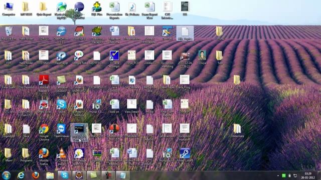Open the Exception Handling document in the third row
The height and width of the screenshot is (180, 321).
pos(167,59)
